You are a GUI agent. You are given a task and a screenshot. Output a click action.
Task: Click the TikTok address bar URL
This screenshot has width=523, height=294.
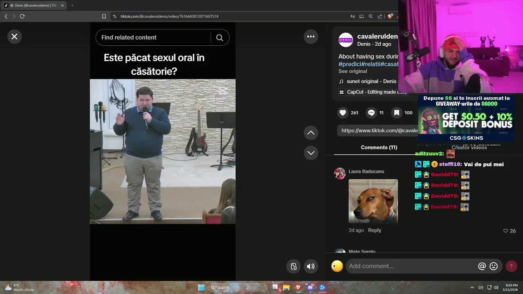[169, 16]
